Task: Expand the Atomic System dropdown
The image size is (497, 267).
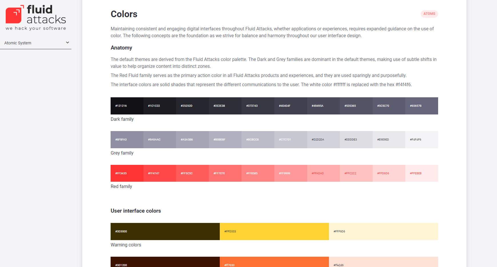Action: coord(36,43)
